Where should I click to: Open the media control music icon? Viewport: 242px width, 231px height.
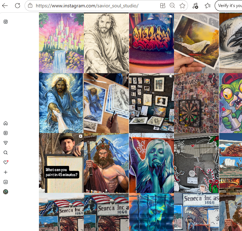tap(195, 6)
